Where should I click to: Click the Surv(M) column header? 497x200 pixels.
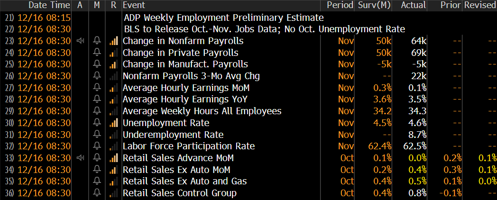tap(374, 5)
